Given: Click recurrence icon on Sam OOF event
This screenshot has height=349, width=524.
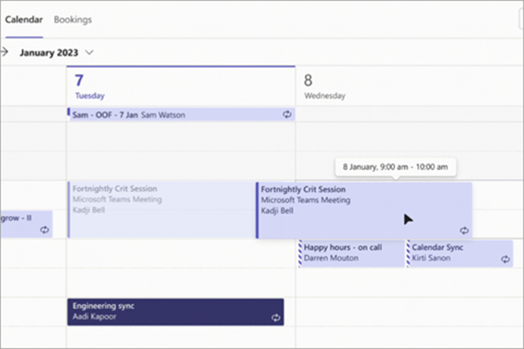Looking at the screenshot, I should [286, 115].
